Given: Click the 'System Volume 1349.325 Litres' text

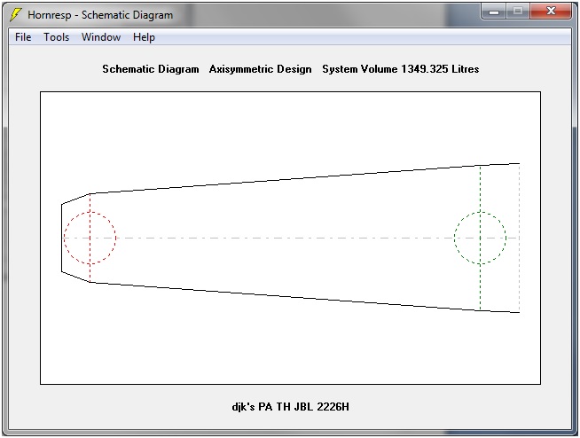Looking at the screenshot, I should point(401,69).
